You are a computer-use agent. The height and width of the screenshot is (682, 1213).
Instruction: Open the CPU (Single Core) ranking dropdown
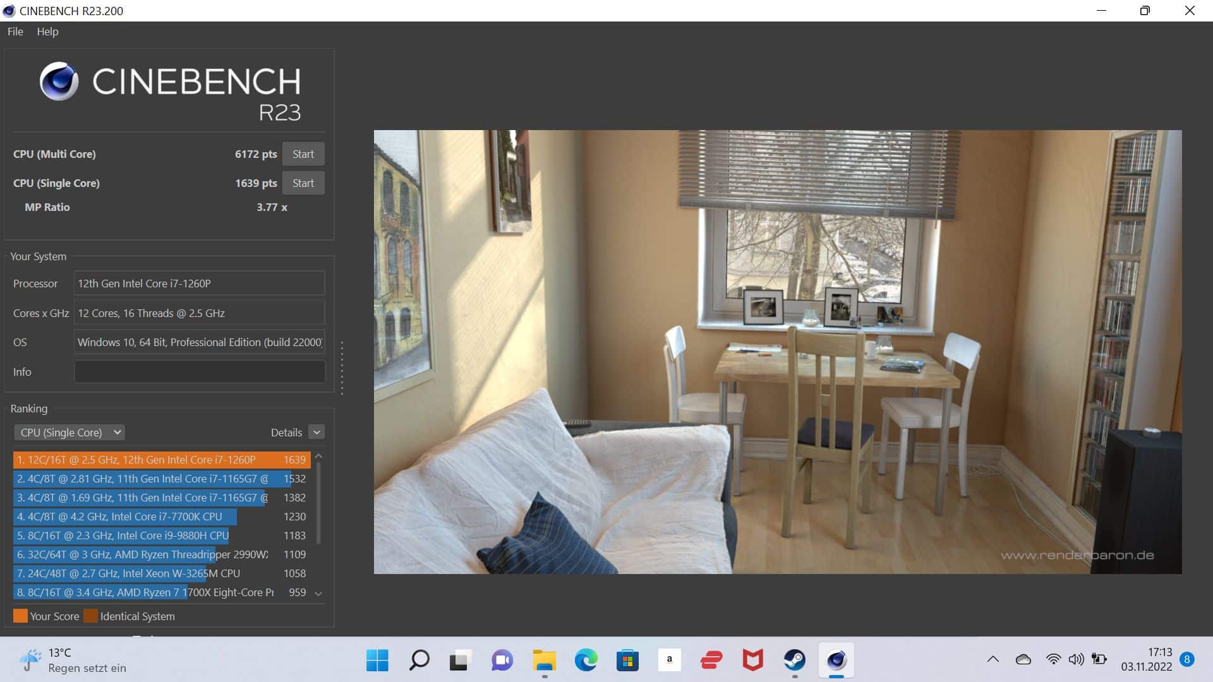[69, 433]
